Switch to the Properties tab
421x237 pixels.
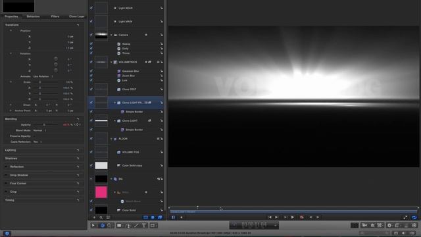(11, 16)
